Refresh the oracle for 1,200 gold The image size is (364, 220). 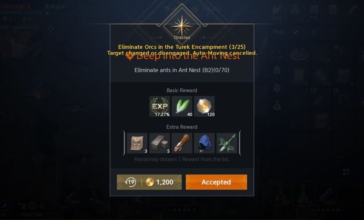(x=149, y=182)
